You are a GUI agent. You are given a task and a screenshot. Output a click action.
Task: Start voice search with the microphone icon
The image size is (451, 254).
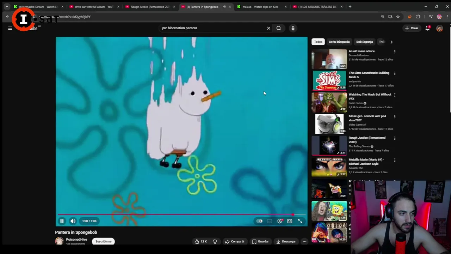point(293,28)
